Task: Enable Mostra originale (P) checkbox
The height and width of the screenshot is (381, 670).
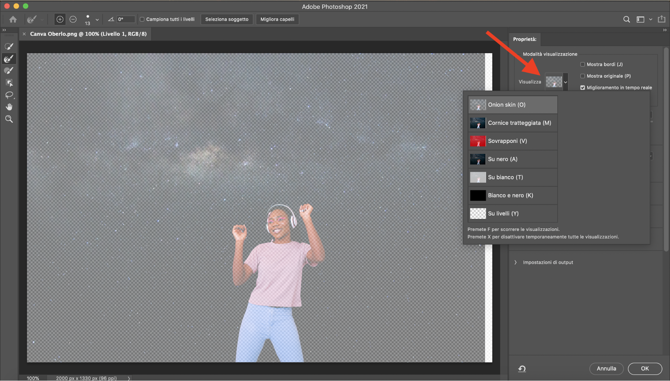Action: (x=583, y=76)
